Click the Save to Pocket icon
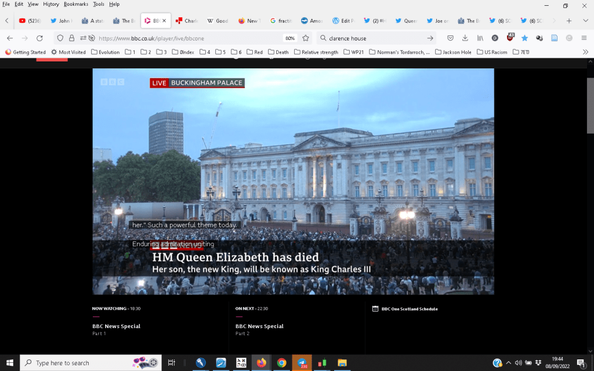 (450, 38)
